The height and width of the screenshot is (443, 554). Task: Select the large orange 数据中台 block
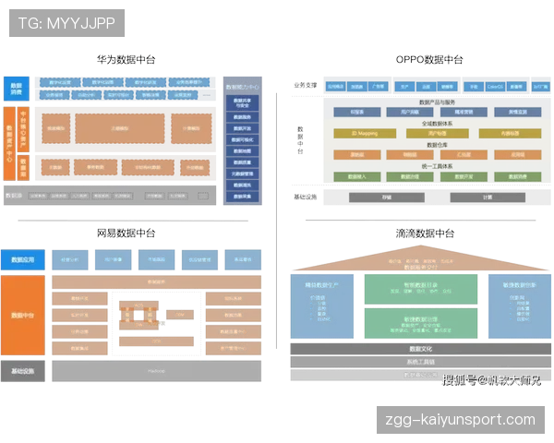(23, 315)
